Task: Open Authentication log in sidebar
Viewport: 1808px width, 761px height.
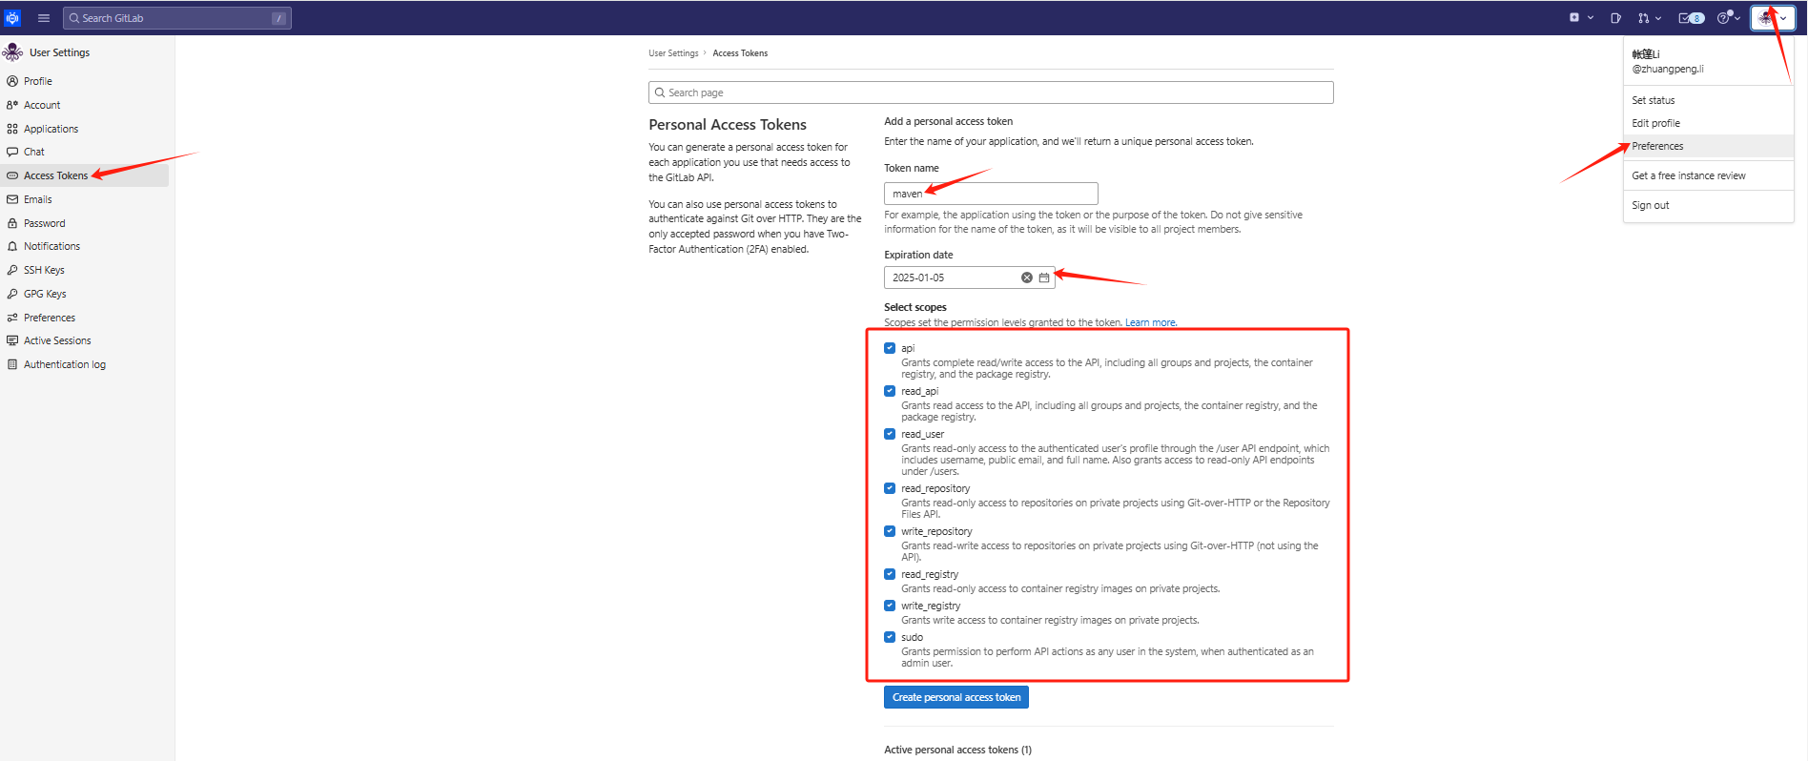Action: point(85,364)
